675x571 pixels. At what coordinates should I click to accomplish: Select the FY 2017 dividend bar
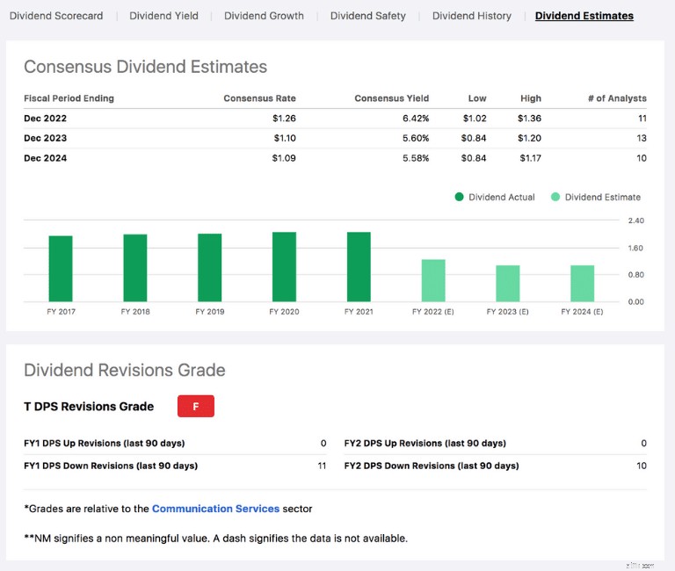(x=61, y=269)
